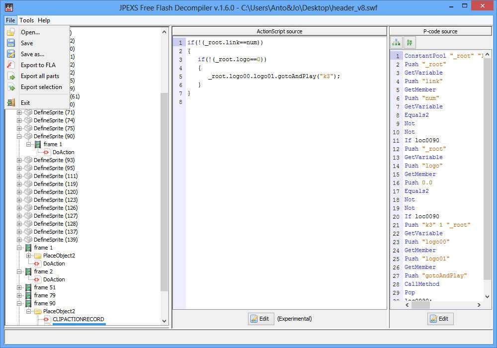497x348 pixels.
Task: Click the Save as floppy-pencil icon
Action: 11,54
